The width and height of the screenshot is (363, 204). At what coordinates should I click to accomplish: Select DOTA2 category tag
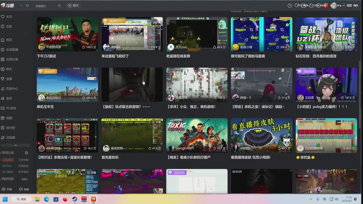7,166
